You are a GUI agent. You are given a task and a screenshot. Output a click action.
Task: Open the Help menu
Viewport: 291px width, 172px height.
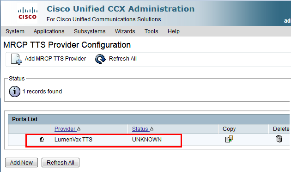coord(174,31)
